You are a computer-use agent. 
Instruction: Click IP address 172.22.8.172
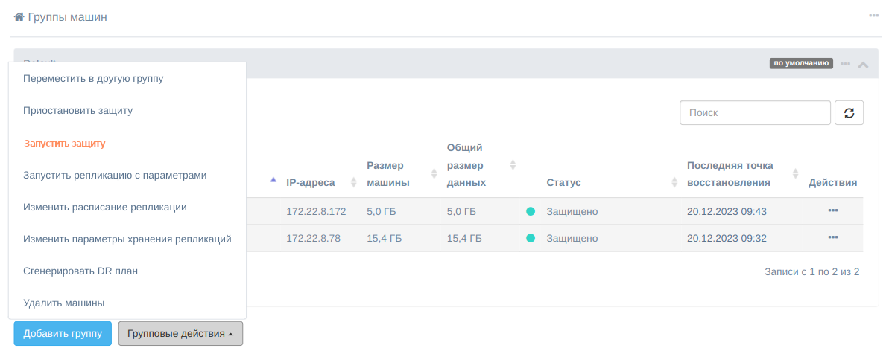click(317, 211)
